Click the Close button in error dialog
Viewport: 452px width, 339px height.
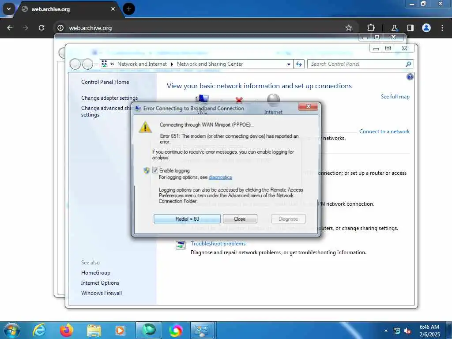pos(240,219)
